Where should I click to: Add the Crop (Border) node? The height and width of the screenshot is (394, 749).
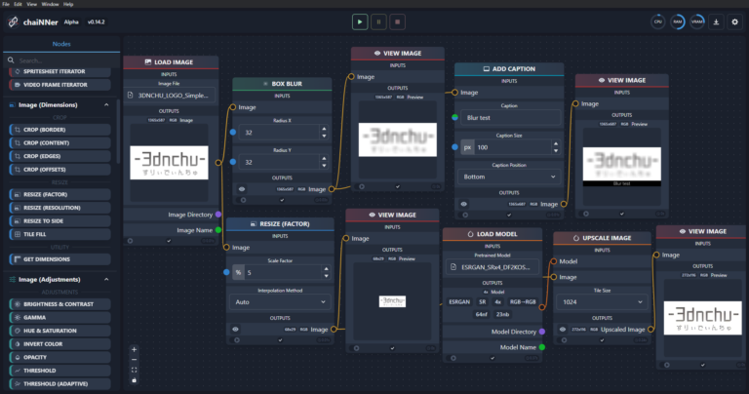tap(59, 130)
